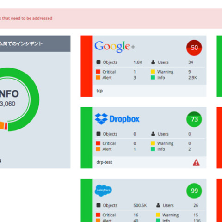222x222 pixels.
Task: Click Salesforce Critical value 16
Action: click(x=136, y=215)
